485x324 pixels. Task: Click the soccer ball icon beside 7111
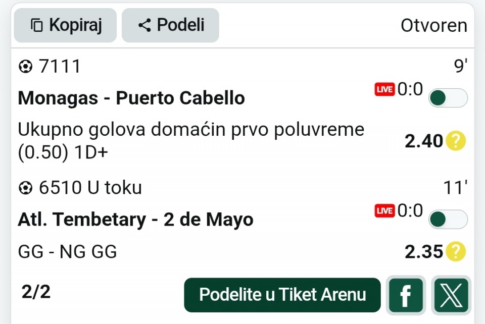coord(25,66)
